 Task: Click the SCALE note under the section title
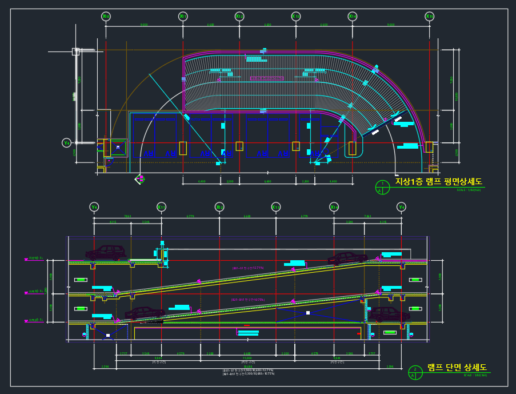[x=475, y=375]
